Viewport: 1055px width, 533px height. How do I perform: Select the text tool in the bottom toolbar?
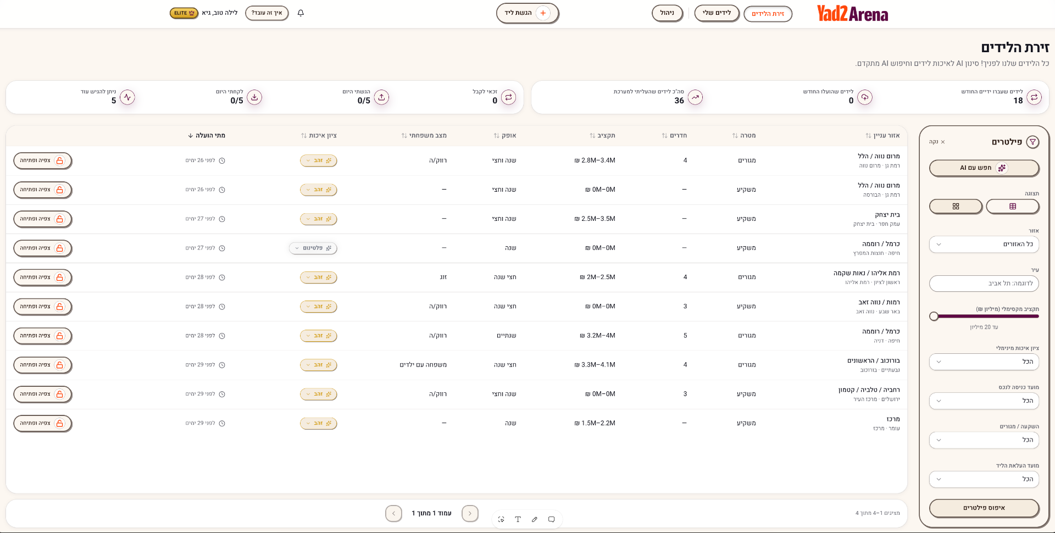[x=518, y=519]
